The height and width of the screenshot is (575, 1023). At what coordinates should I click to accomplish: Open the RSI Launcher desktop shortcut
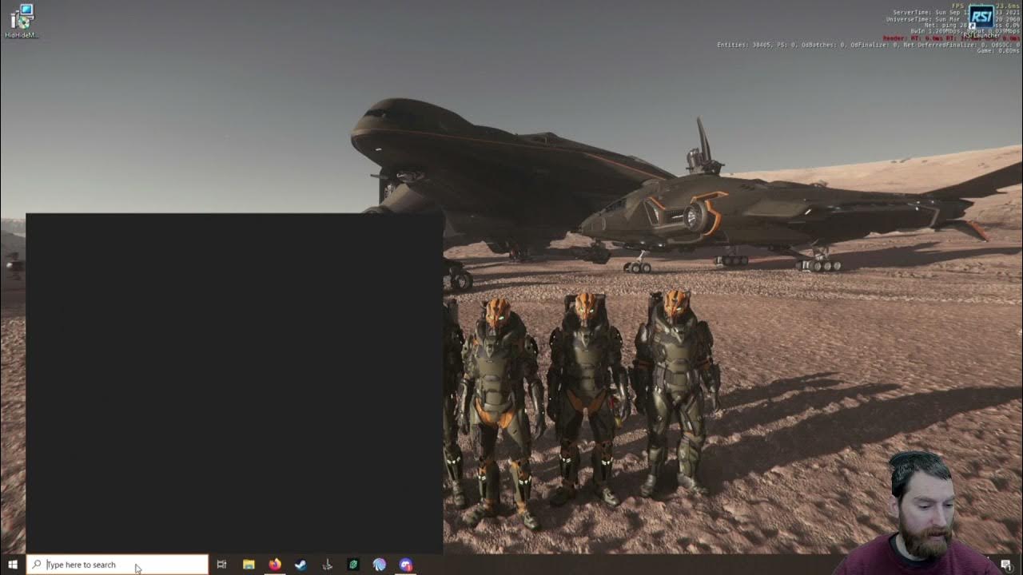click(981, 22)
